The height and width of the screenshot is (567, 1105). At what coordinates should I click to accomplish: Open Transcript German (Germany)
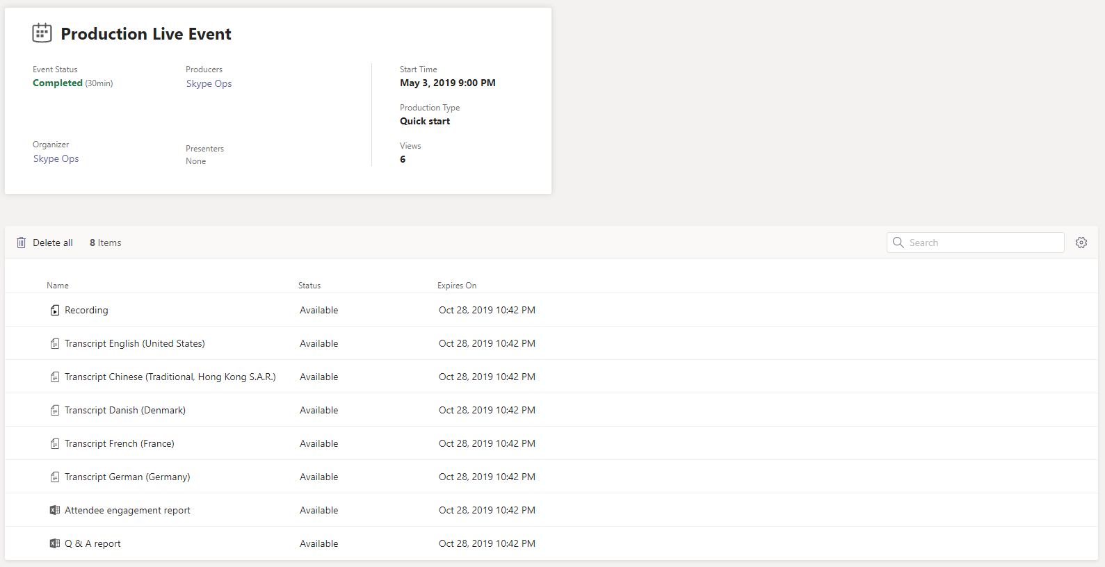[x=127, y=477]
